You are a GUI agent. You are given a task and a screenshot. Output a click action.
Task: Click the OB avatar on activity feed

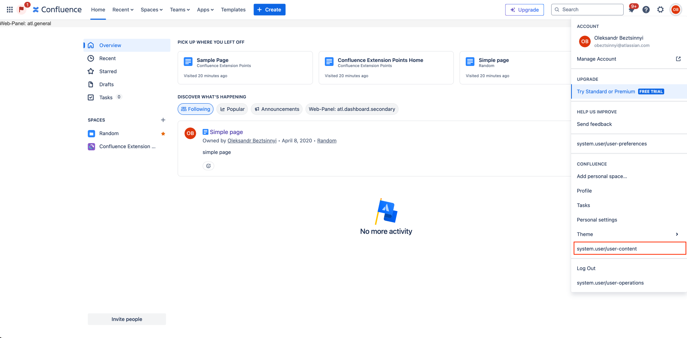(190, 133)
